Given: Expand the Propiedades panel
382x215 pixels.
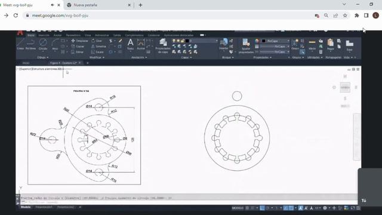Looking at the screenshot, I should click(263, 57).
